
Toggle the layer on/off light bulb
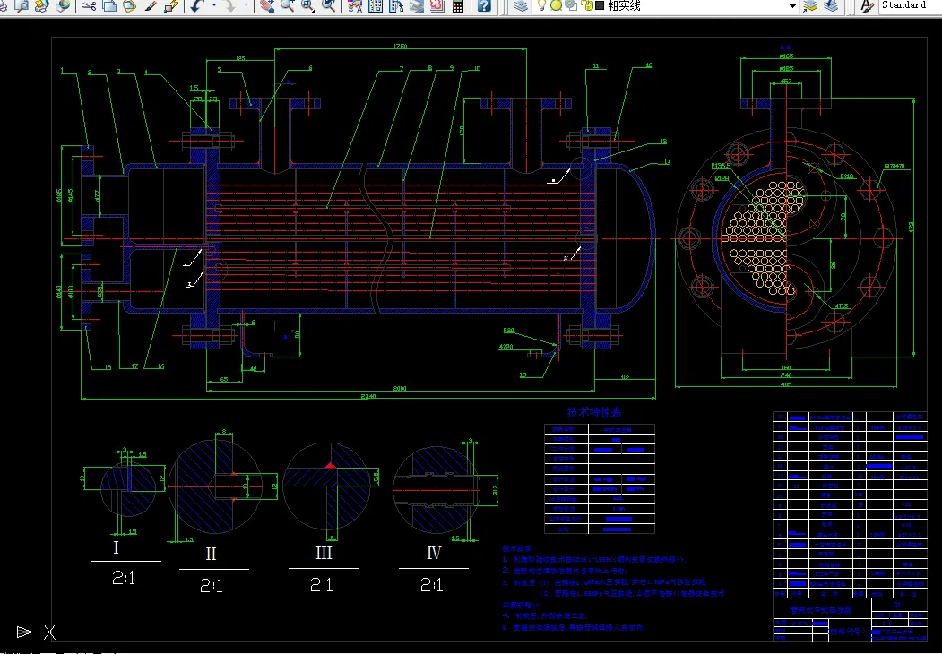pos(541,5)
